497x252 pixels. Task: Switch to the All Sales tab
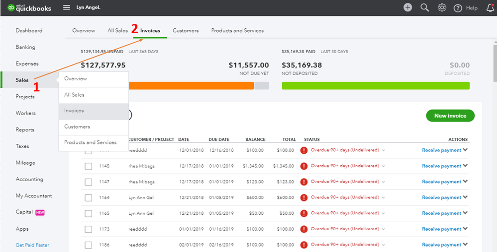coord(117,31)
